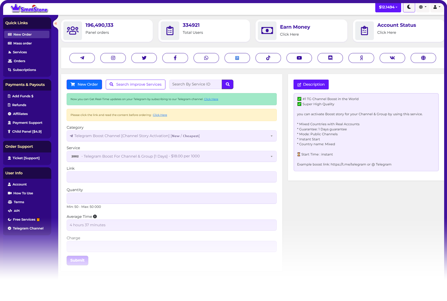Click the Telegram platform filter icon

[x=82, y=58]
